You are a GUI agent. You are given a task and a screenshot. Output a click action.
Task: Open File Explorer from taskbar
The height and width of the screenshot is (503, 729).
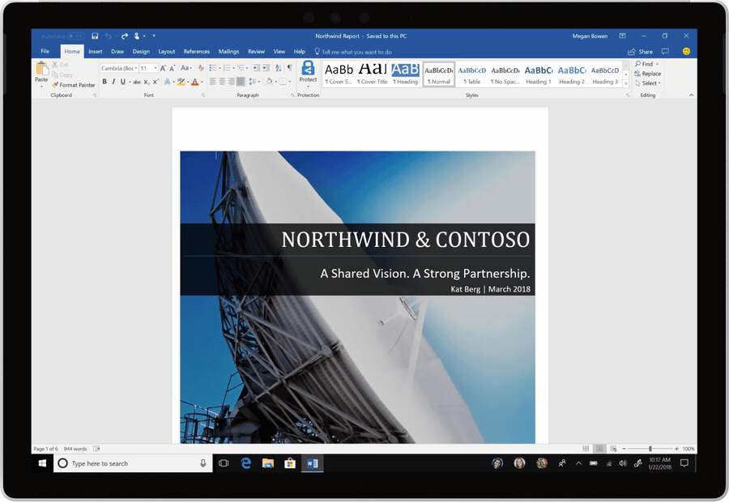click(268, 463)
